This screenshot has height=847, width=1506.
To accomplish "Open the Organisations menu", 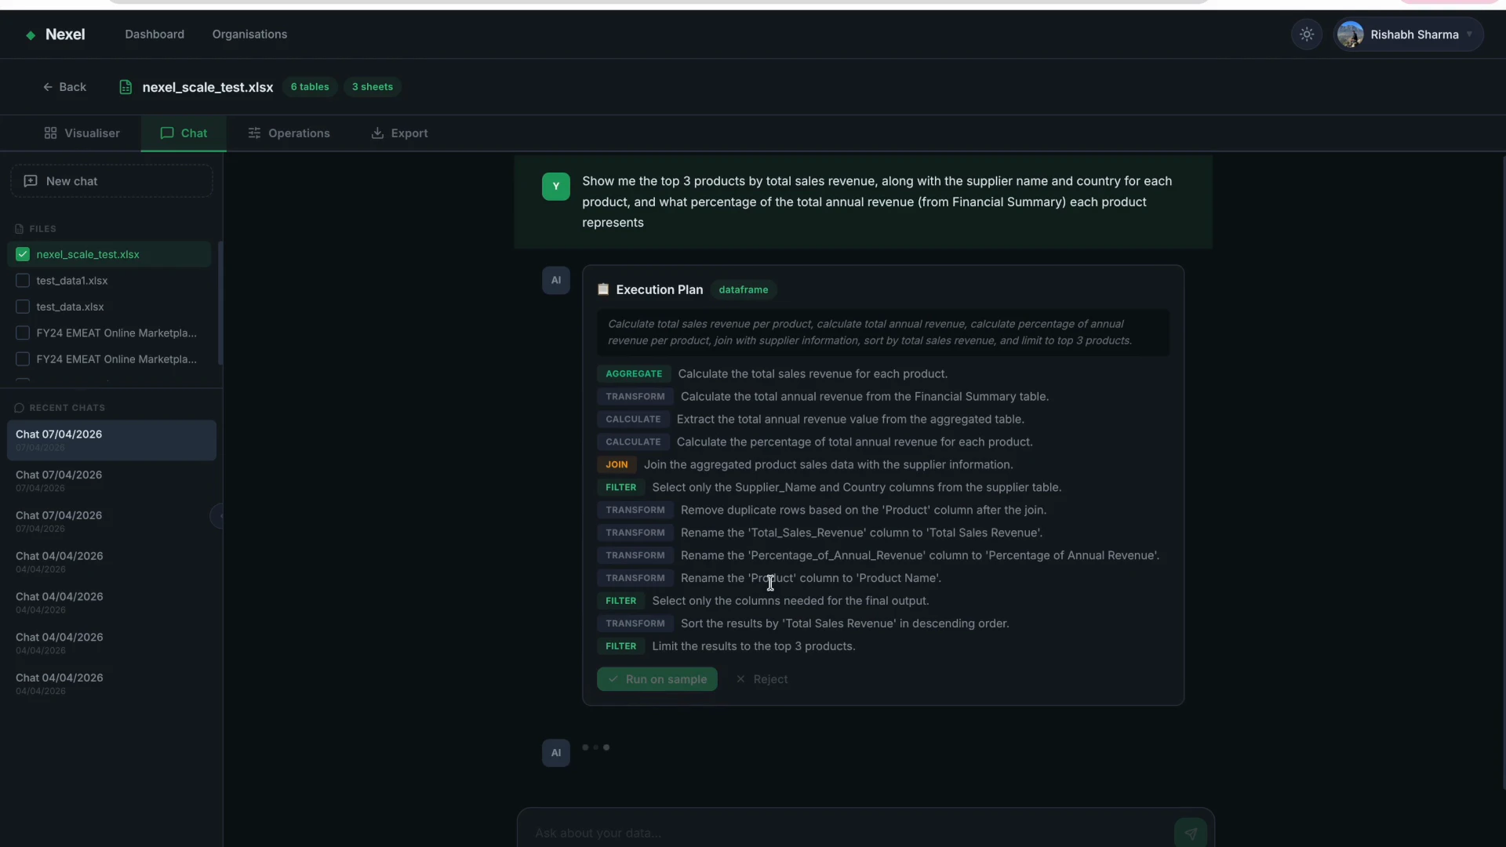I will [x=249, y=34].
